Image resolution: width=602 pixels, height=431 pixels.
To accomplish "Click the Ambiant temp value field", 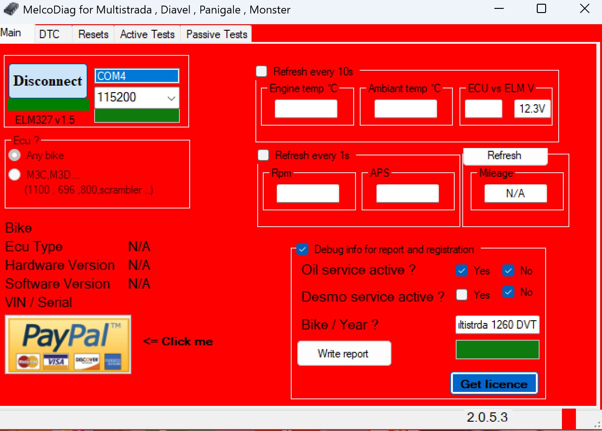I will 405,108.
